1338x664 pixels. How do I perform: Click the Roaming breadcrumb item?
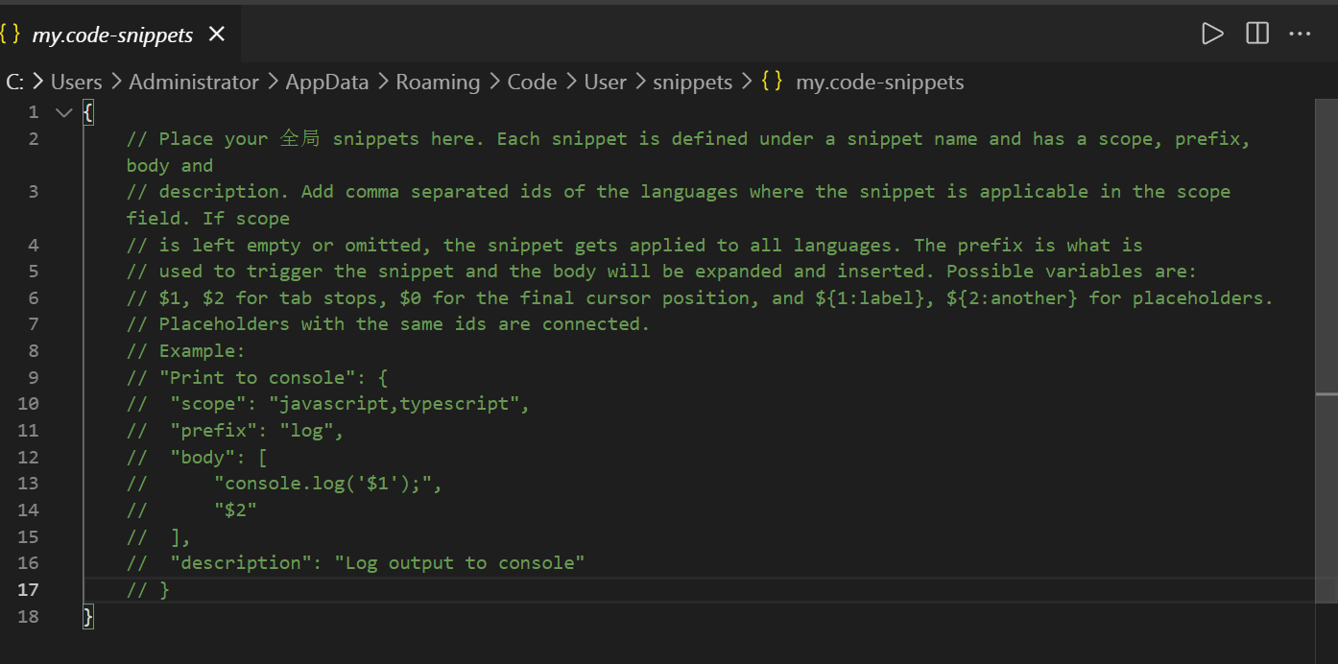click(438, 83)
